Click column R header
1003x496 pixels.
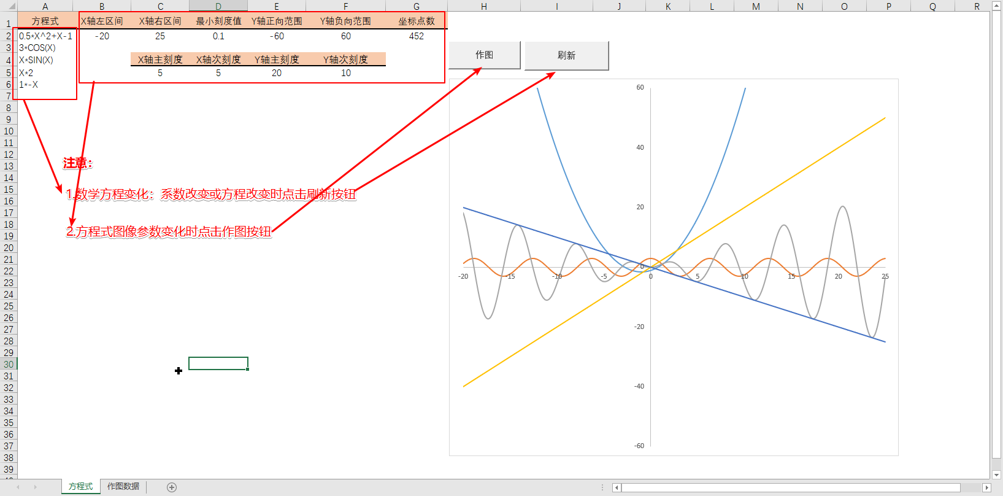(977, 6)
